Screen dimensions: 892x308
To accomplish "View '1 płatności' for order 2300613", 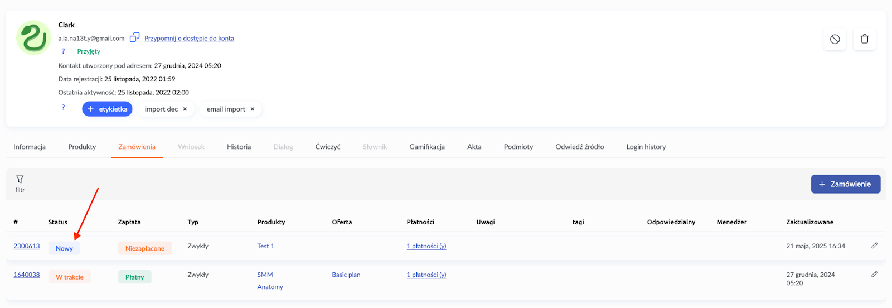I will click(x=426, y=246).
